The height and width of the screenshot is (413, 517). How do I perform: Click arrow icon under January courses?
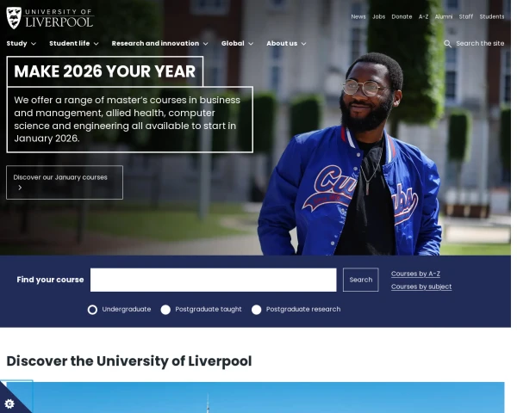coord(20,188)
